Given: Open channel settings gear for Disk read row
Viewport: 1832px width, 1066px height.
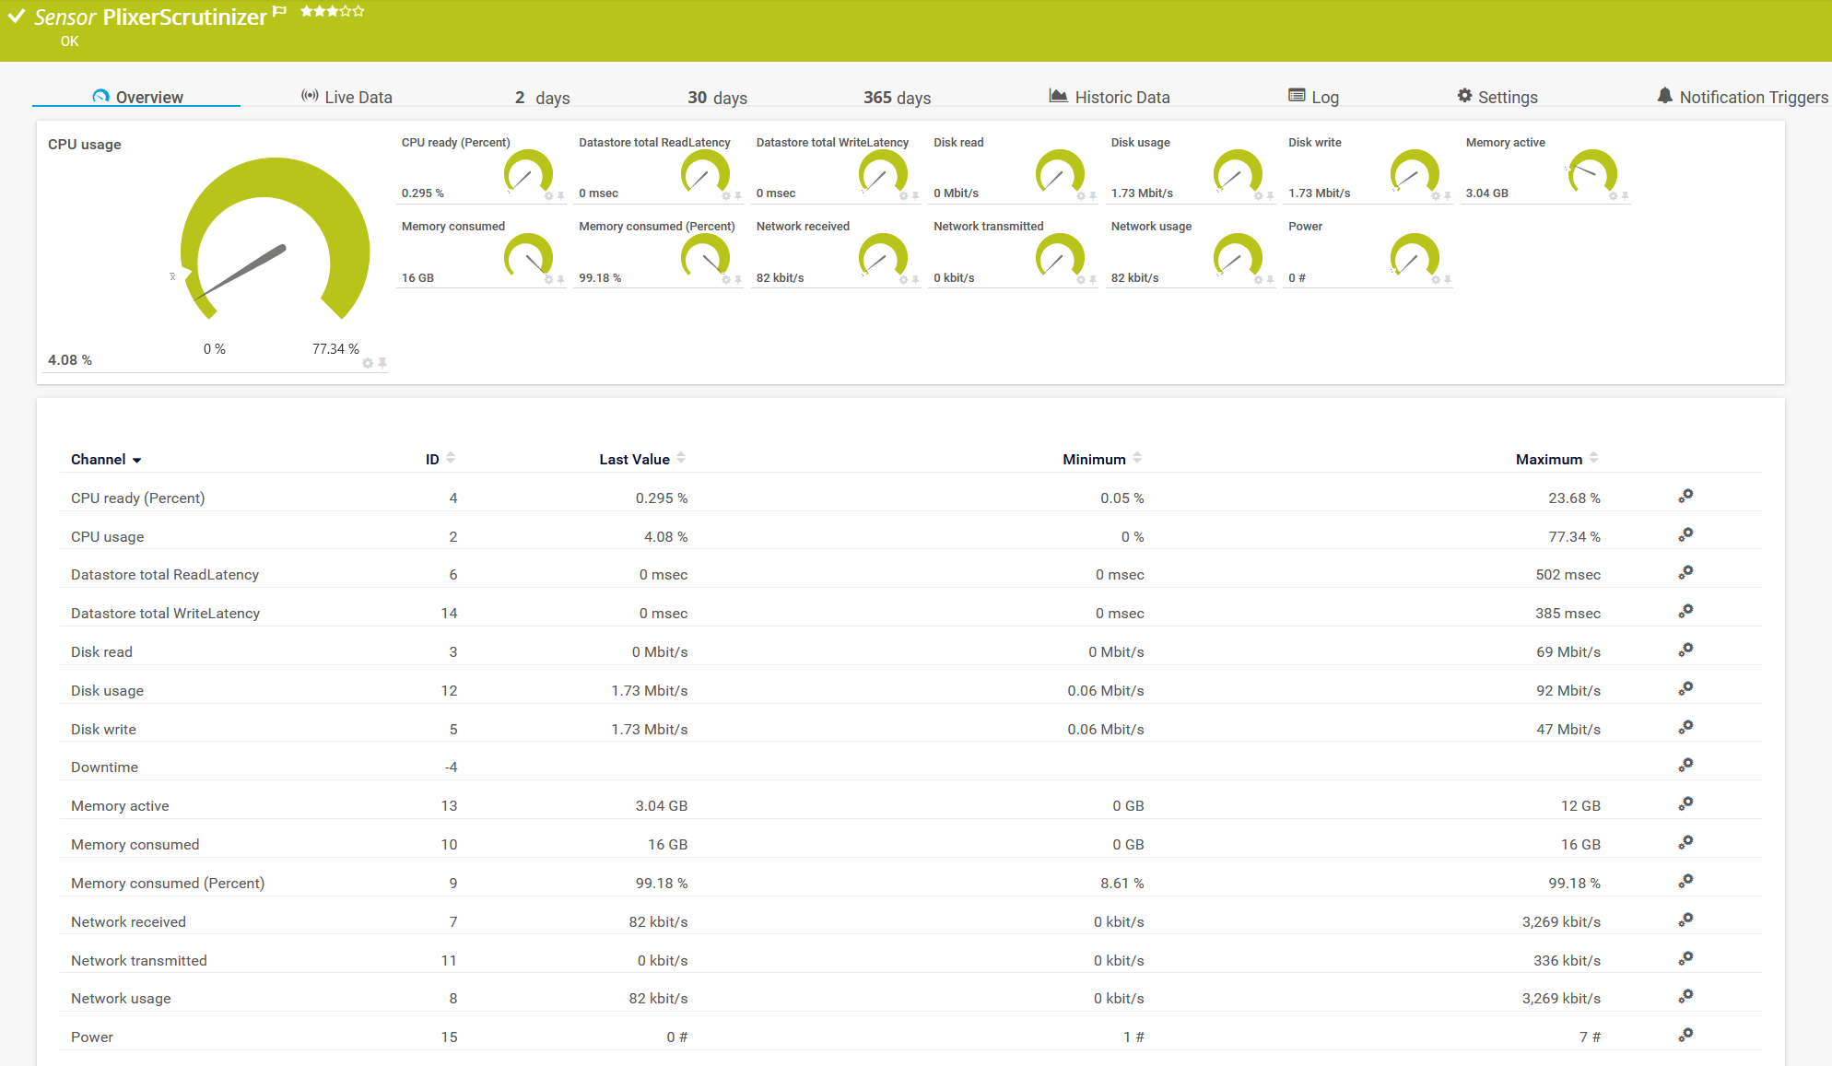Looking at the screenshot, I should (x=1685, y=650).
